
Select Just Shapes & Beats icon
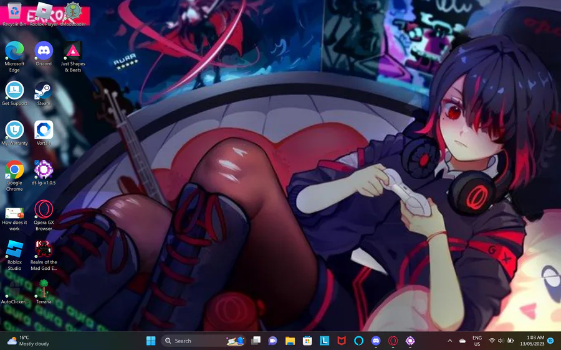tap(73, 57)
